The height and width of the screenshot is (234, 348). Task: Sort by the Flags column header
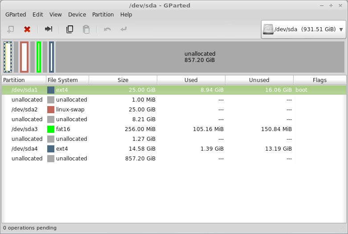pyautogui.click(x=319, y=80)
